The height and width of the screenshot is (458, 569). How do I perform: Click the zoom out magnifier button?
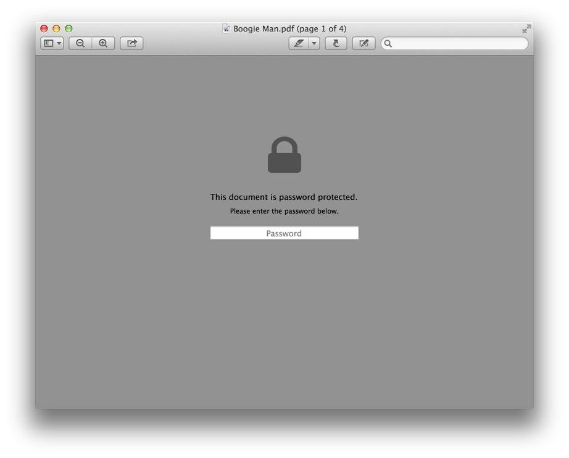pos(80,44)
